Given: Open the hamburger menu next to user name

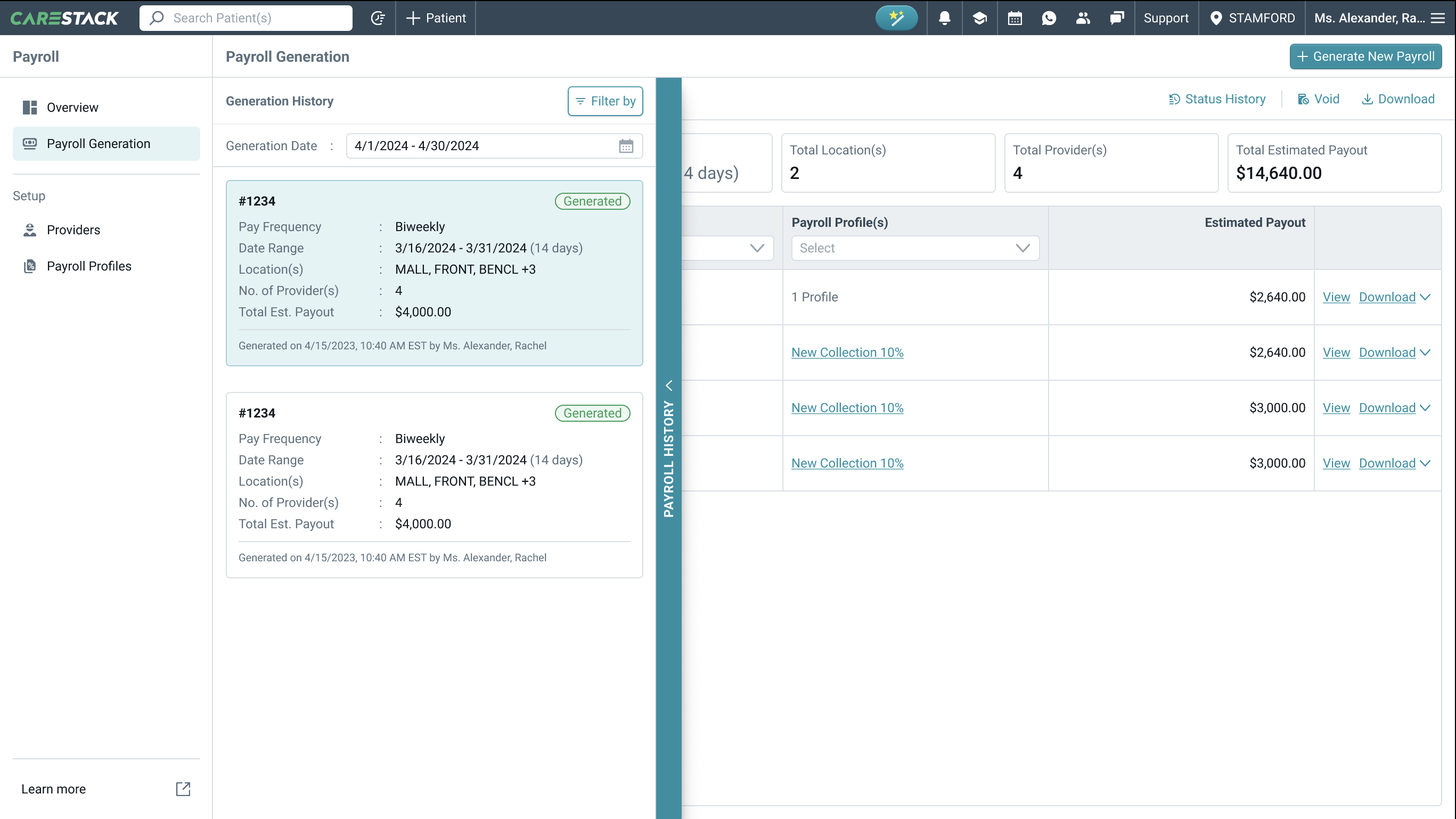Looking at the screenshot, I should (x=1438, y=18).
